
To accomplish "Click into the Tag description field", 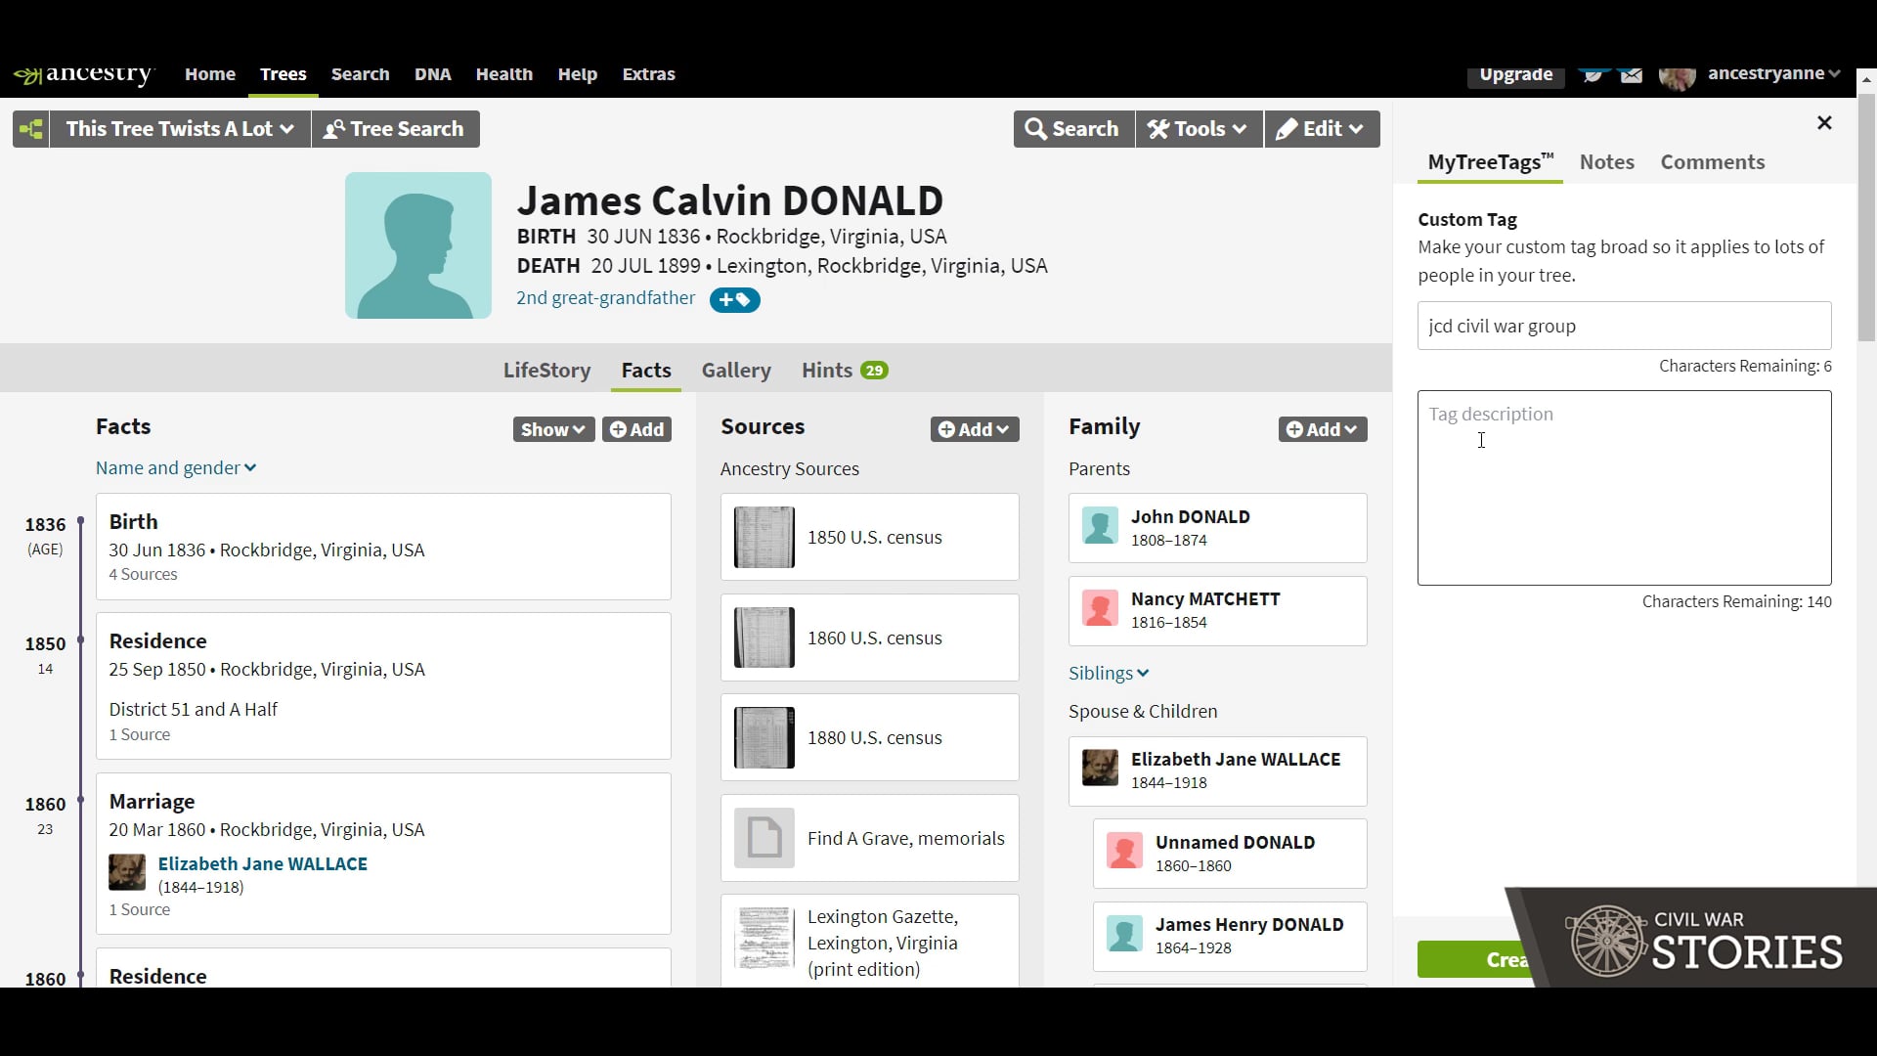I will (1623, 488).
